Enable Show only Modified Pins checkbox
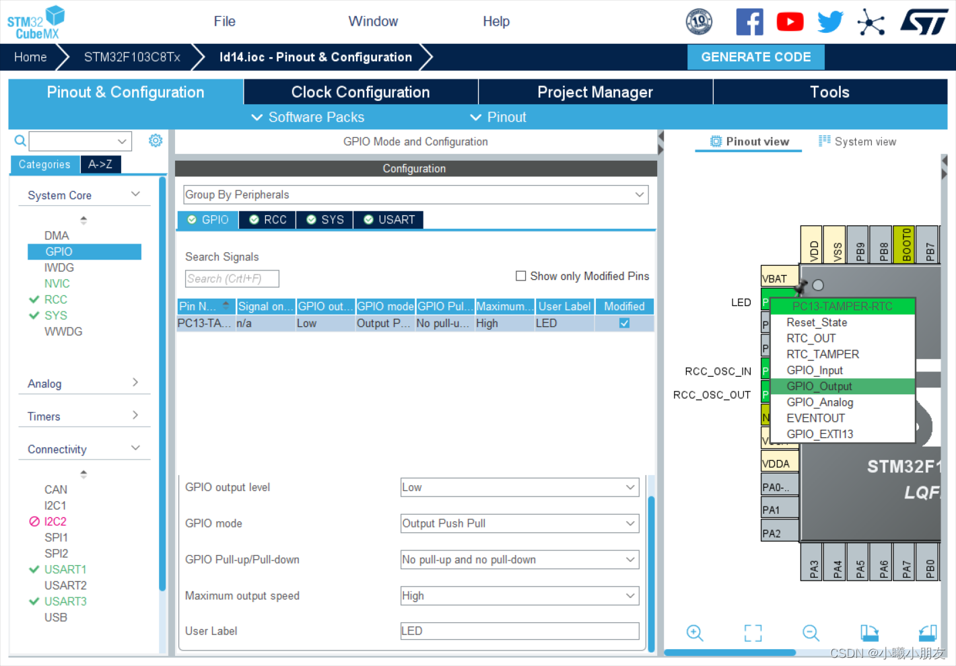Viewport: 956px width, 666px height. [520, 276]
